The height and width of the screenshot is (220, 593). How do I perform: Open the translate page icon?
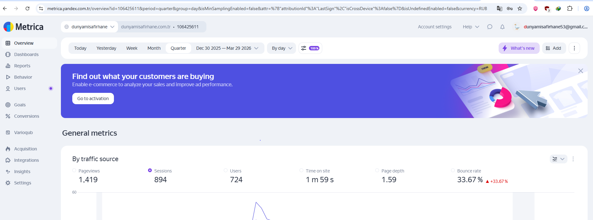499,8
